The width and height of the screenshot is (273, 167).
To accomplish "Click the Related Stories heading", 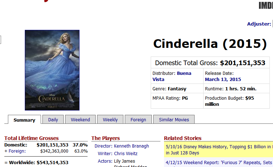I will [x=183, y=138].
